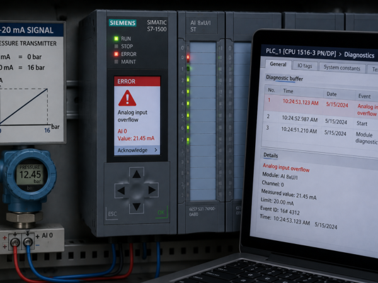Viewport: 378px width, 283px height.
Task: Click the red warning triangle icon
Action: [127, 98]
